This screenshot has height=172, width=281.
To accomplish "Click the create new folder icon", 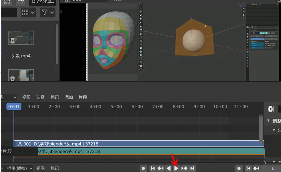I will point(21,2).
